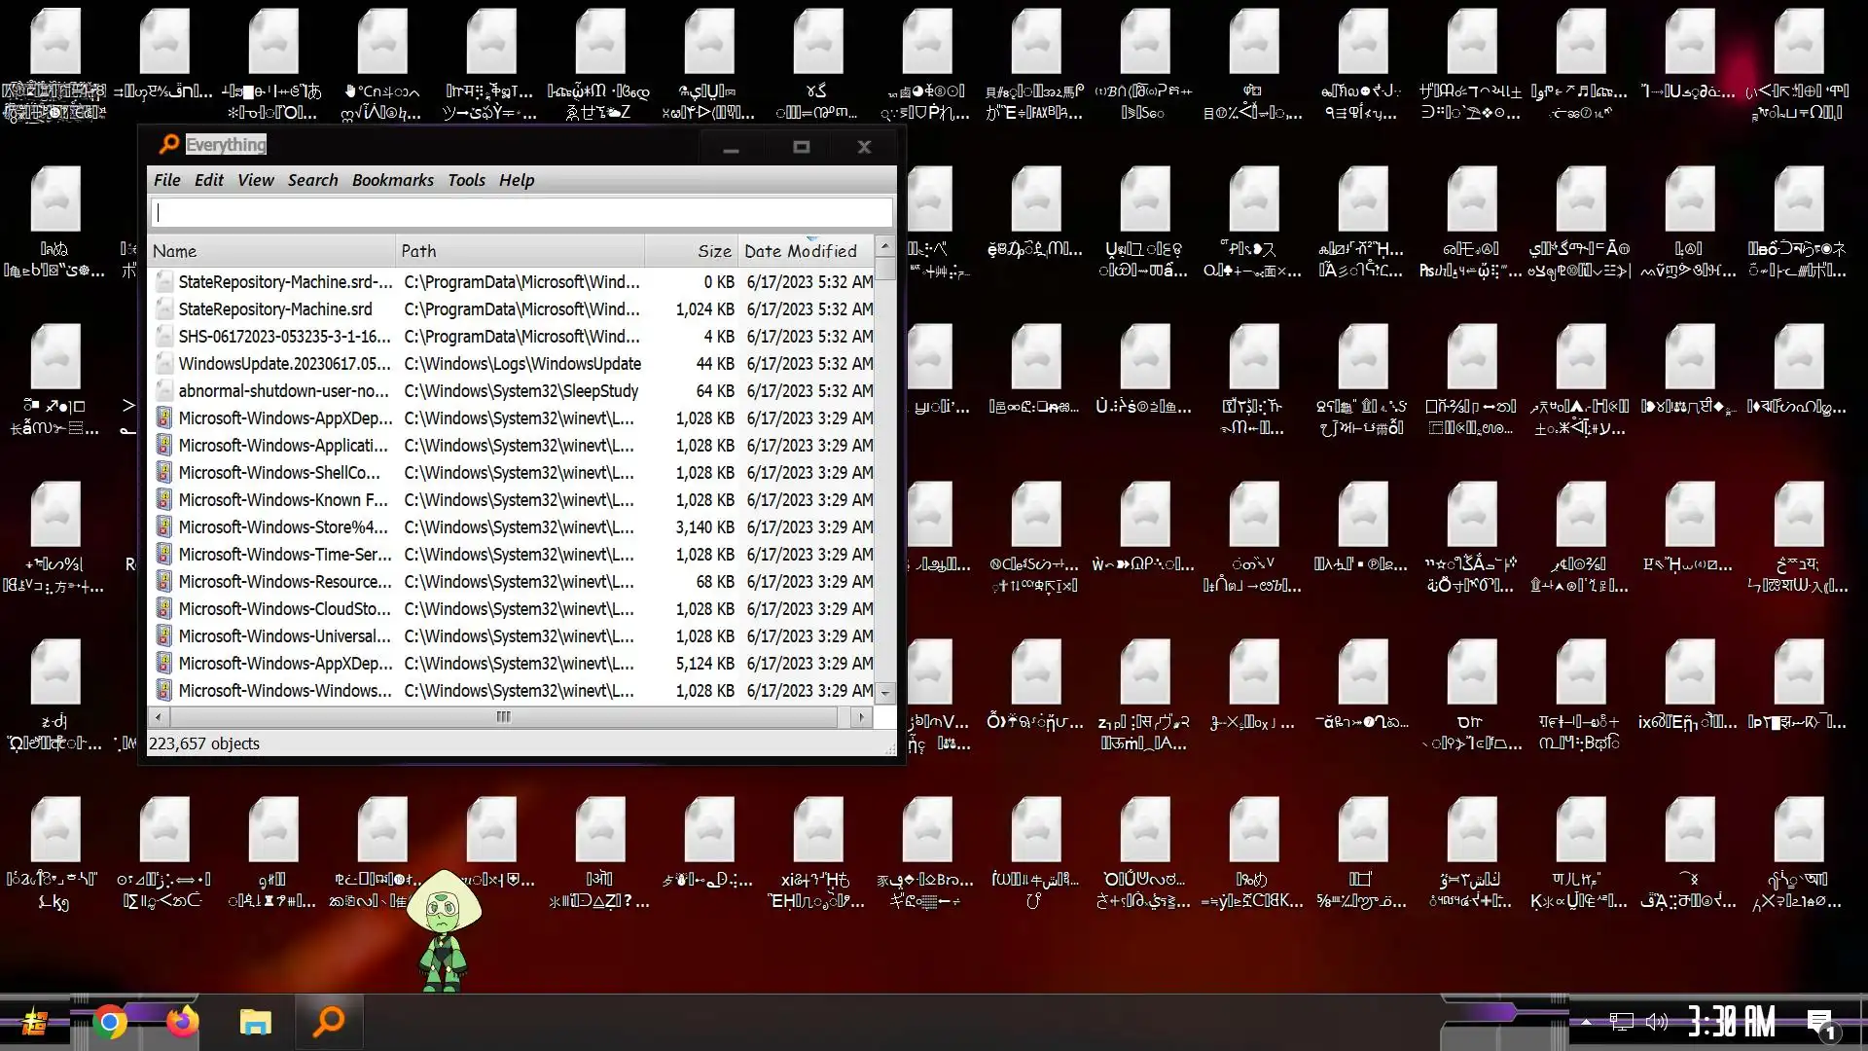Open the notification center icon
Image resolution: width=1868 pixels, height=1051 pixels.
(1820, 1023)
